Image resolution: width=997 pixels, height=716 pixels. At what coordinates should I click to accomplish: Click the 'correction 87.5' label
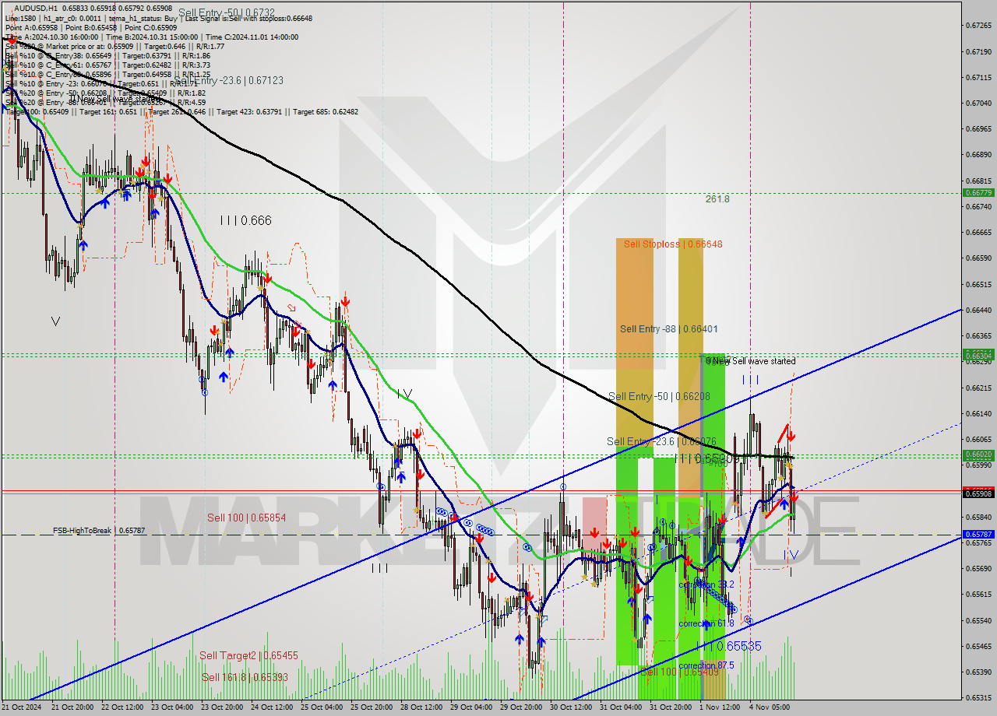pos(706,666)
